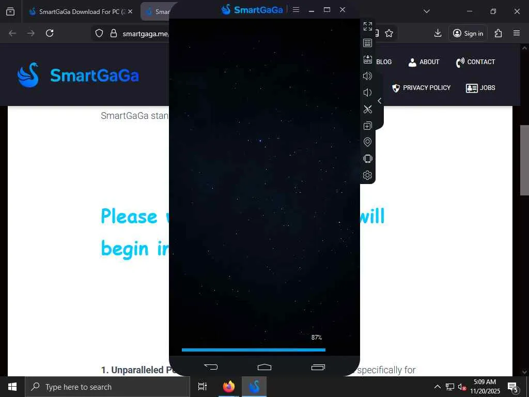
Task: Open Firefox extensions puzzle icon
Action: [499, 33]
